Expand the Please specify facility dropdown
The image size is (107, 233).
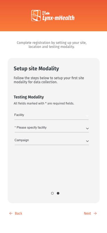[52, 128]
